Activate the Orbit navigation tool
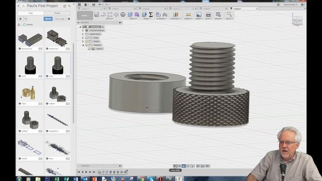The image size is (322, 181). pyautogui.click(x=175, y=166)
